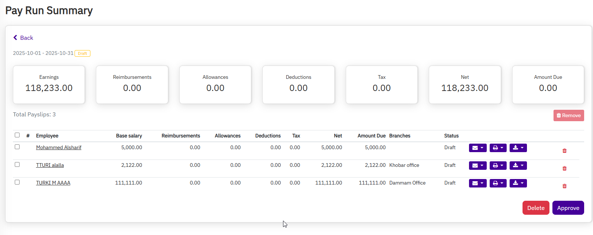Toggle the select-all checkbox in table header
This screenshot has width=593, height=235.
(x=17, y=135)
